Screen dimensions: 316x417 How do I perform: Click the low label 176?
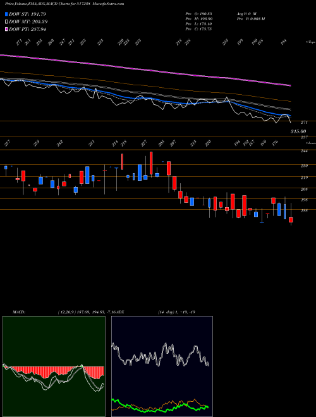click(x=275, y=143)
